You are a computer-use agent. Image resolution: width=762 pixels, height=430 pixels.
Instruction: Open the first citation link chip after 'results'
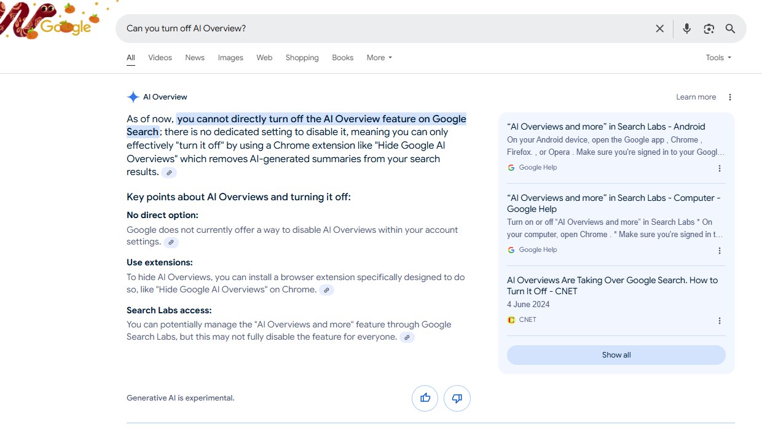pos(168,173)
